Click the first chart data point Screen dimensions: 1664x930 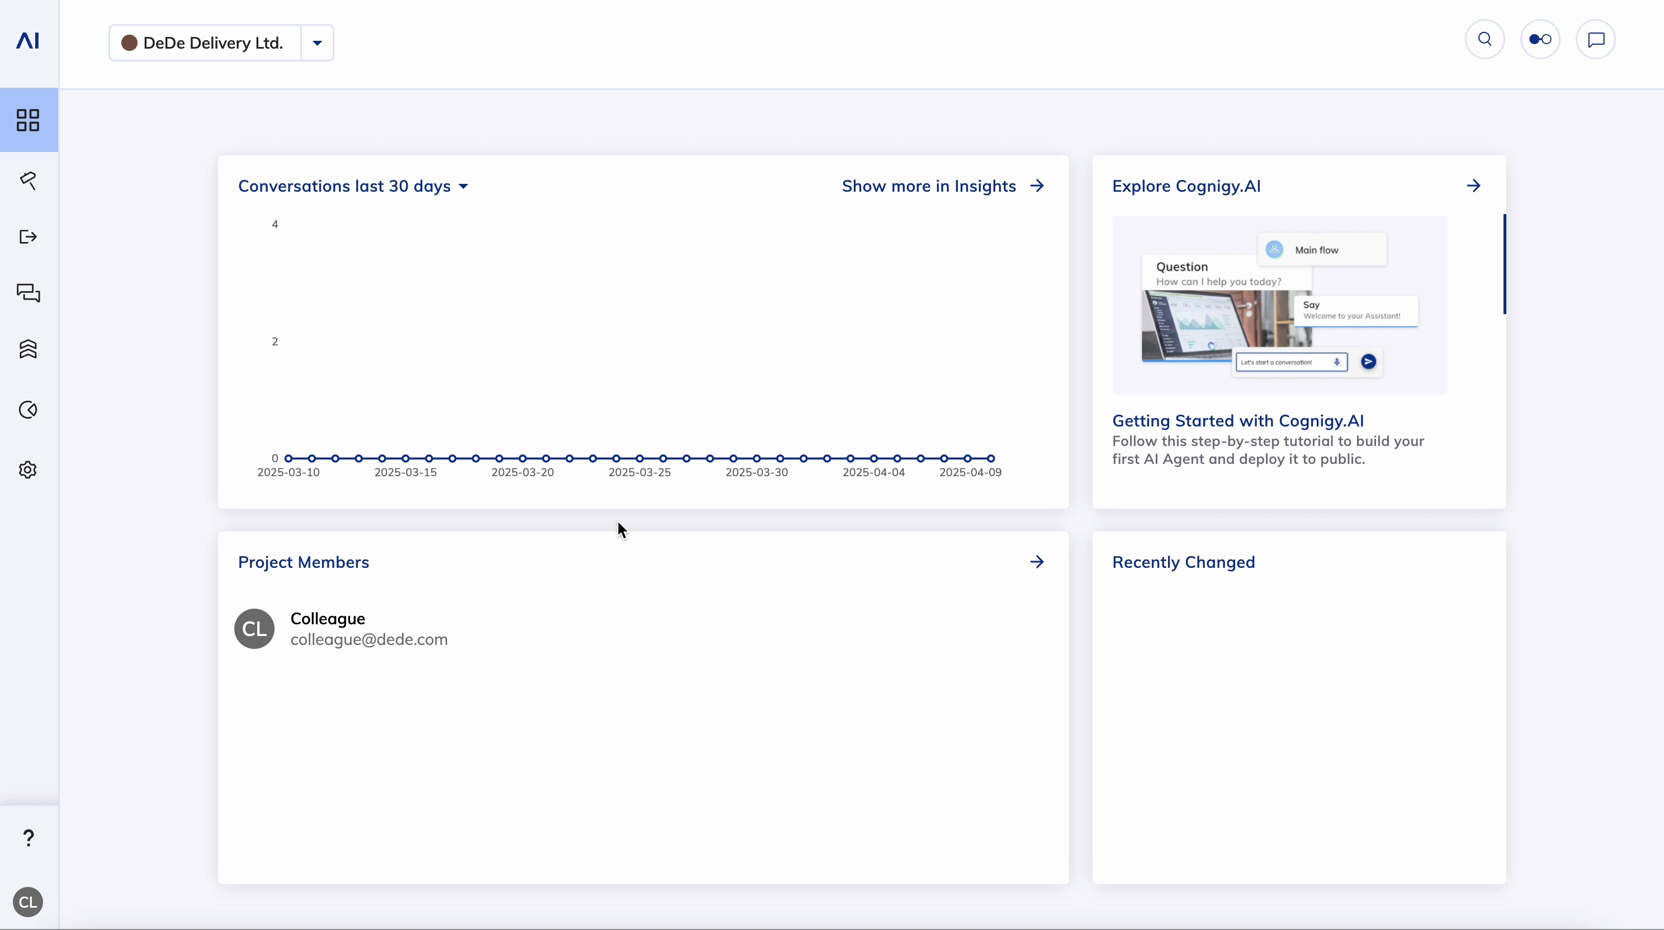click(288, 458)
